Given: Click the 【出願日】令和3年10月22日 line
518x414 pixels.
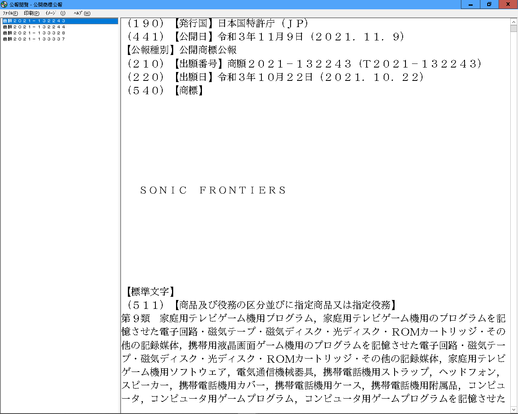Looking at the screenshot, I should [x=276, y=77].
